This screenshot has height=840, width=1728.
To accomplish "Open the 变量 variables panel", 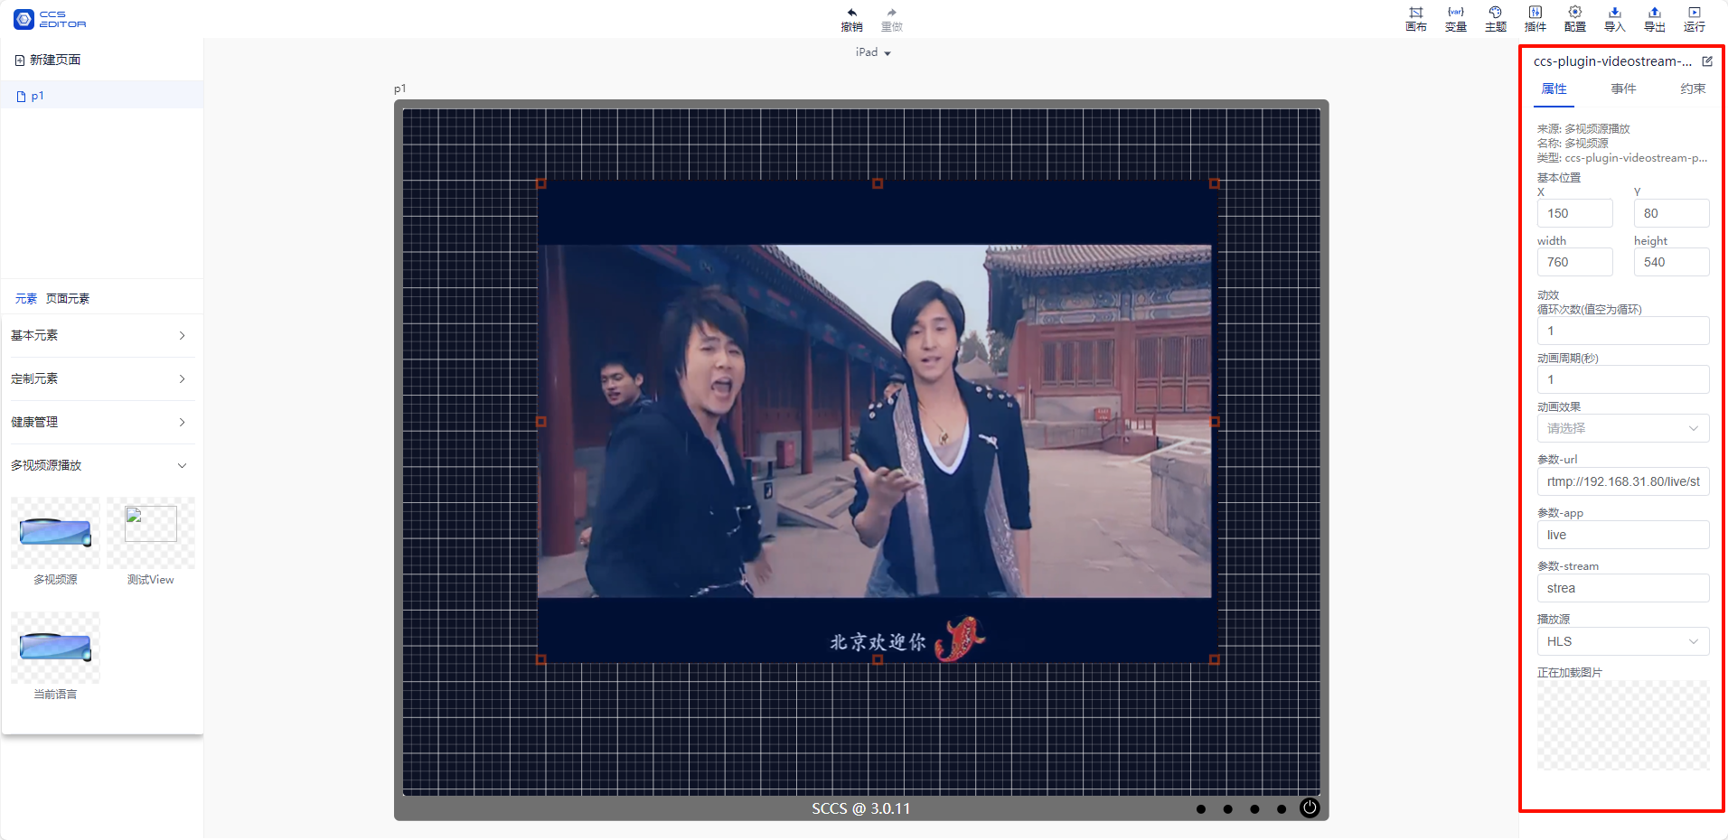I will 1455,19.
